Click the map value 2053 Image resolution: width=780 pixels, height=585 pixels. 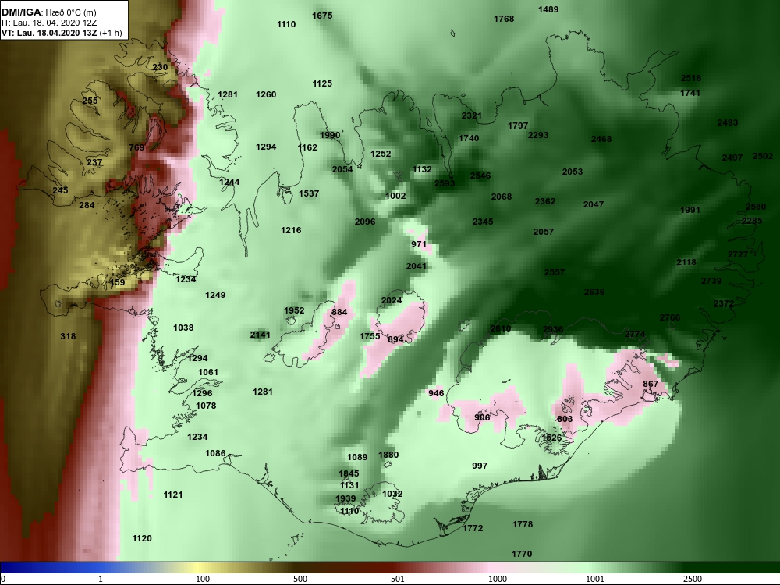tap(573, 172)
